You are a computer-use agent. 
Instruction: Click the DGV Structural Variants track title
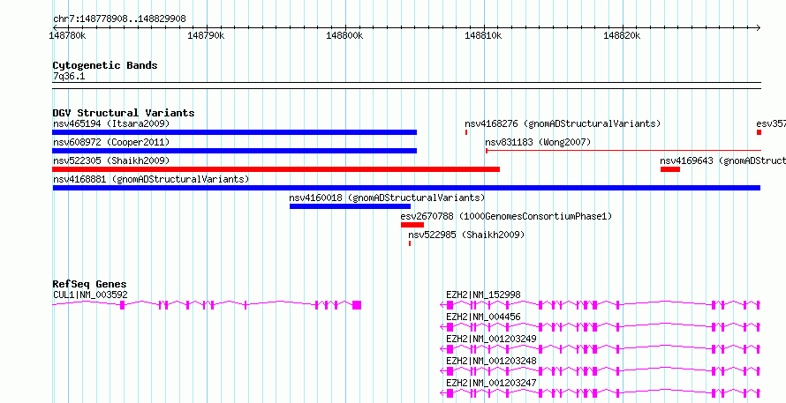tap(124, 113)
